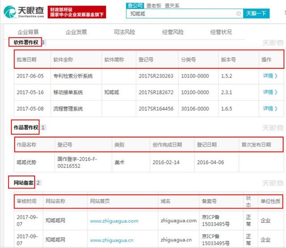The image size is (286, 248).
Task: Click version number 1.6.5
Action: (x=227, y=109)
